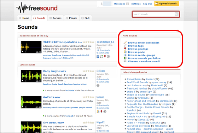Toggle loop on 20131210Transportation player
This screenshot has width=198, height=133.
[x=26, y=52]
